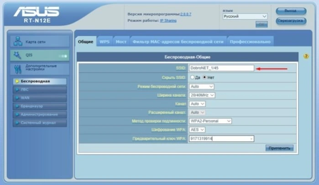Image resolution: width=319 pixels, height=185 pixels.
Task: Click into the SSID input field
Action: point(221,68)
